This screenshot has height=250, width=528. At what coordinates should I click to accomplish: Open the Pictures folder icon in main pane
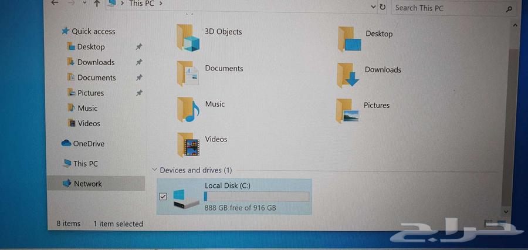pos(347,111)
